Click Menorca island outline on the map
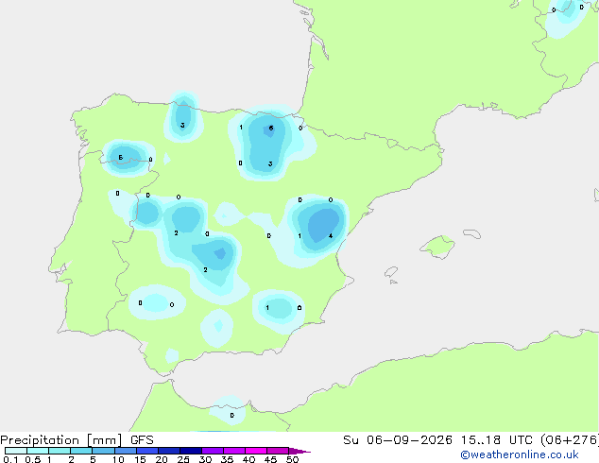This screenshot has height=463, width=599. [x=471, y=233]
